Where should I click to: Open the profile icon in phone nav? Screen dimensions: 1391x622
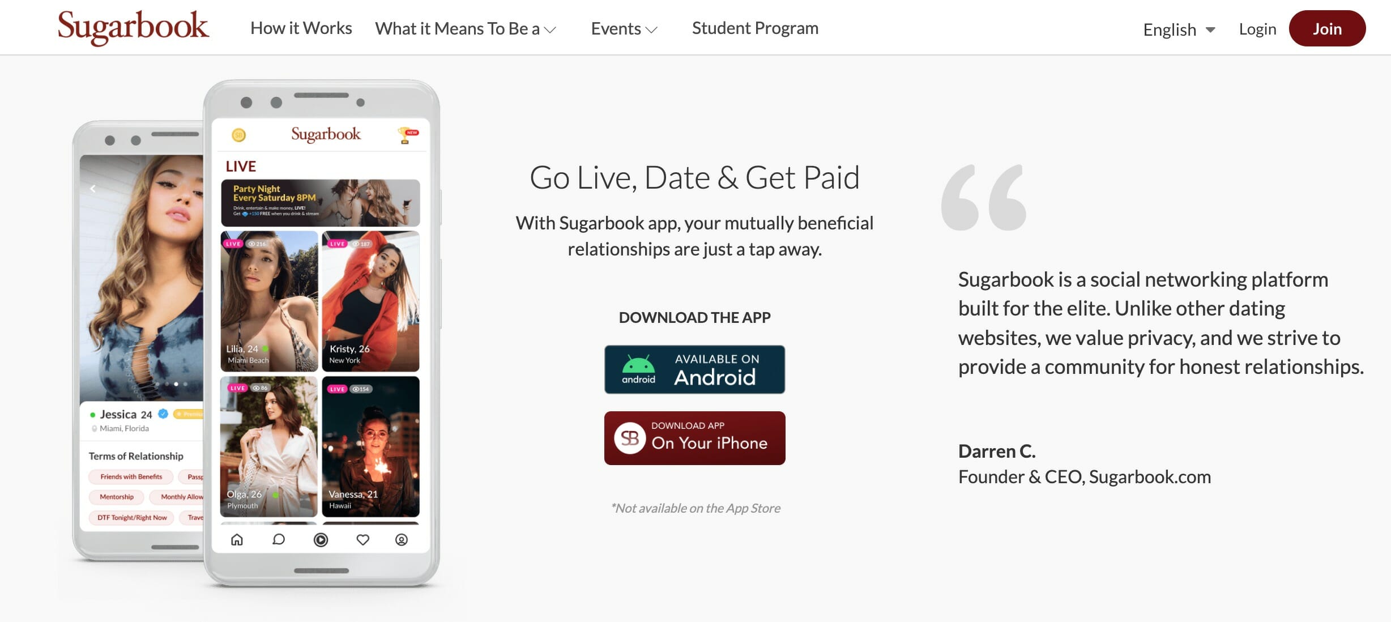(x=402, y=540)
